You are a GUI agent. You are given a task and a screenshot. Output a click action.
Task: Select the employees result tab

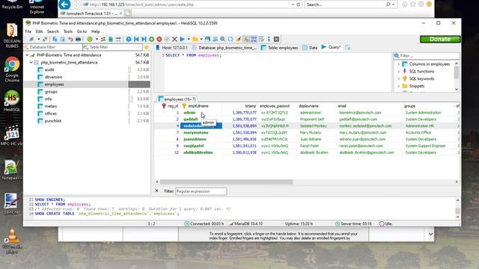pos(177,99)
